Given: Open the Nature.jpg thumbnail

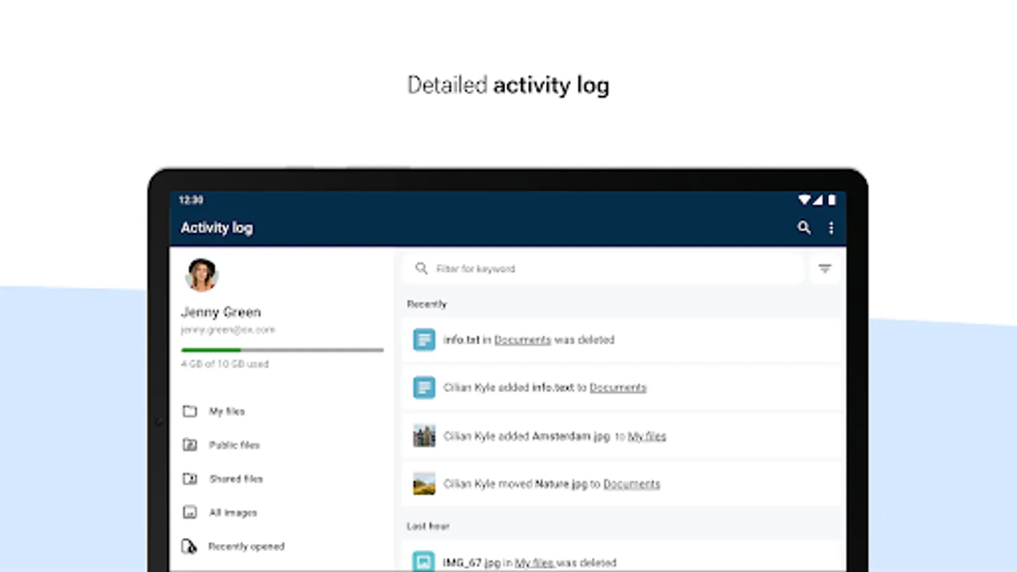Looking at the screenshot, I should coord(424,484).
